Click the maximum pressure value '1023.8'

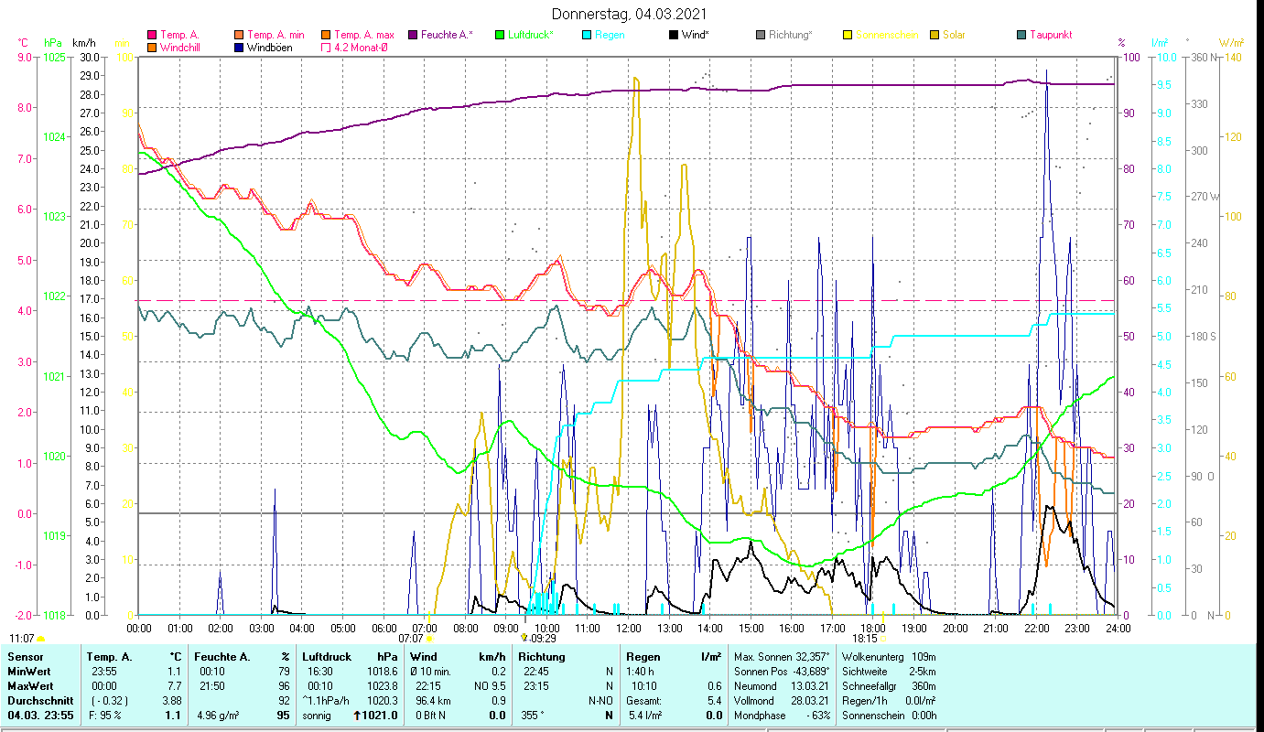pos(381,686)
